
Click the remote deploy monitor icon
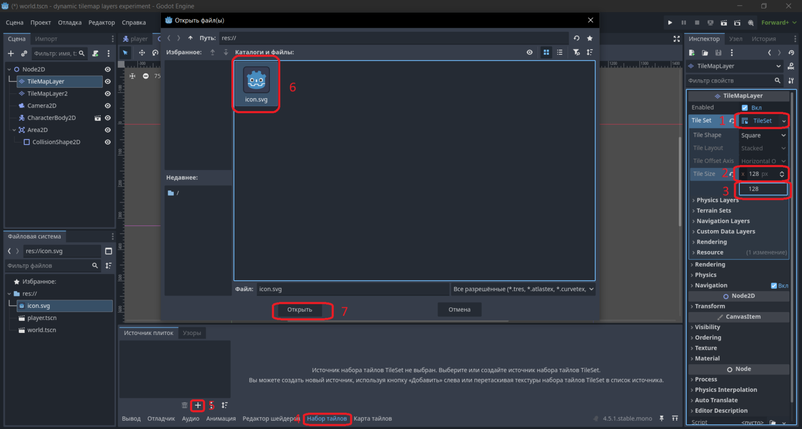coord(710,23)
